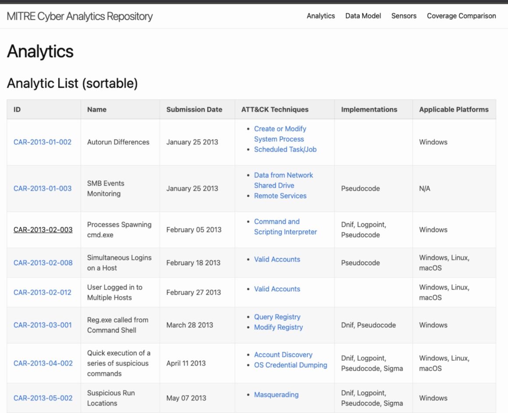Click the Query Registry technique link
The height and width of the screenshot is (413, 508).
click(277, 317)
